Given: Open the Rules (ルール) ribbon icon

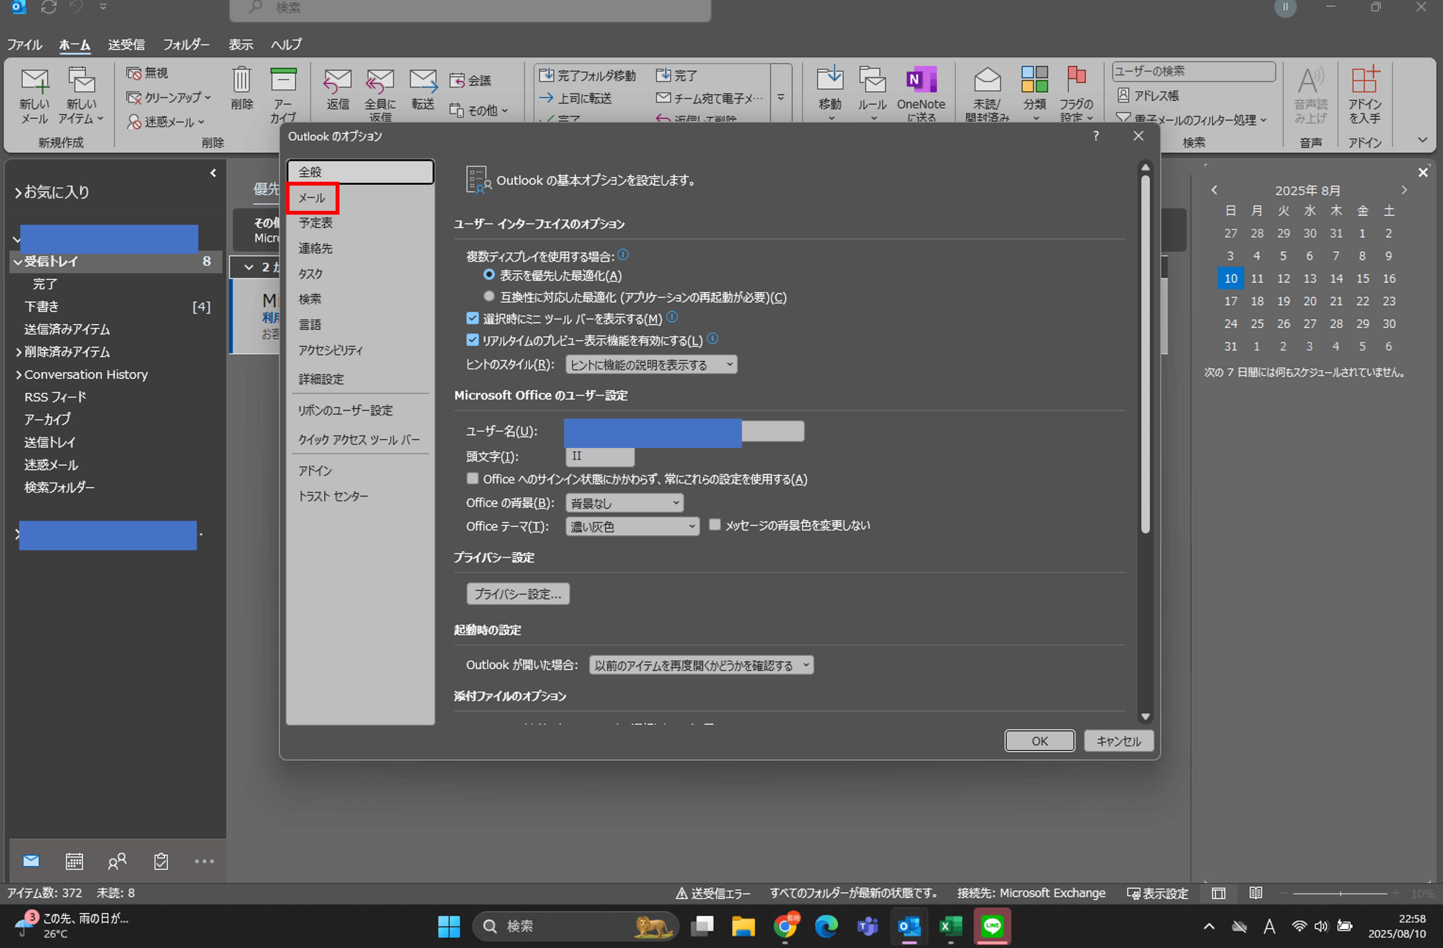Looking at the screenshot, I should pos(872,93).
